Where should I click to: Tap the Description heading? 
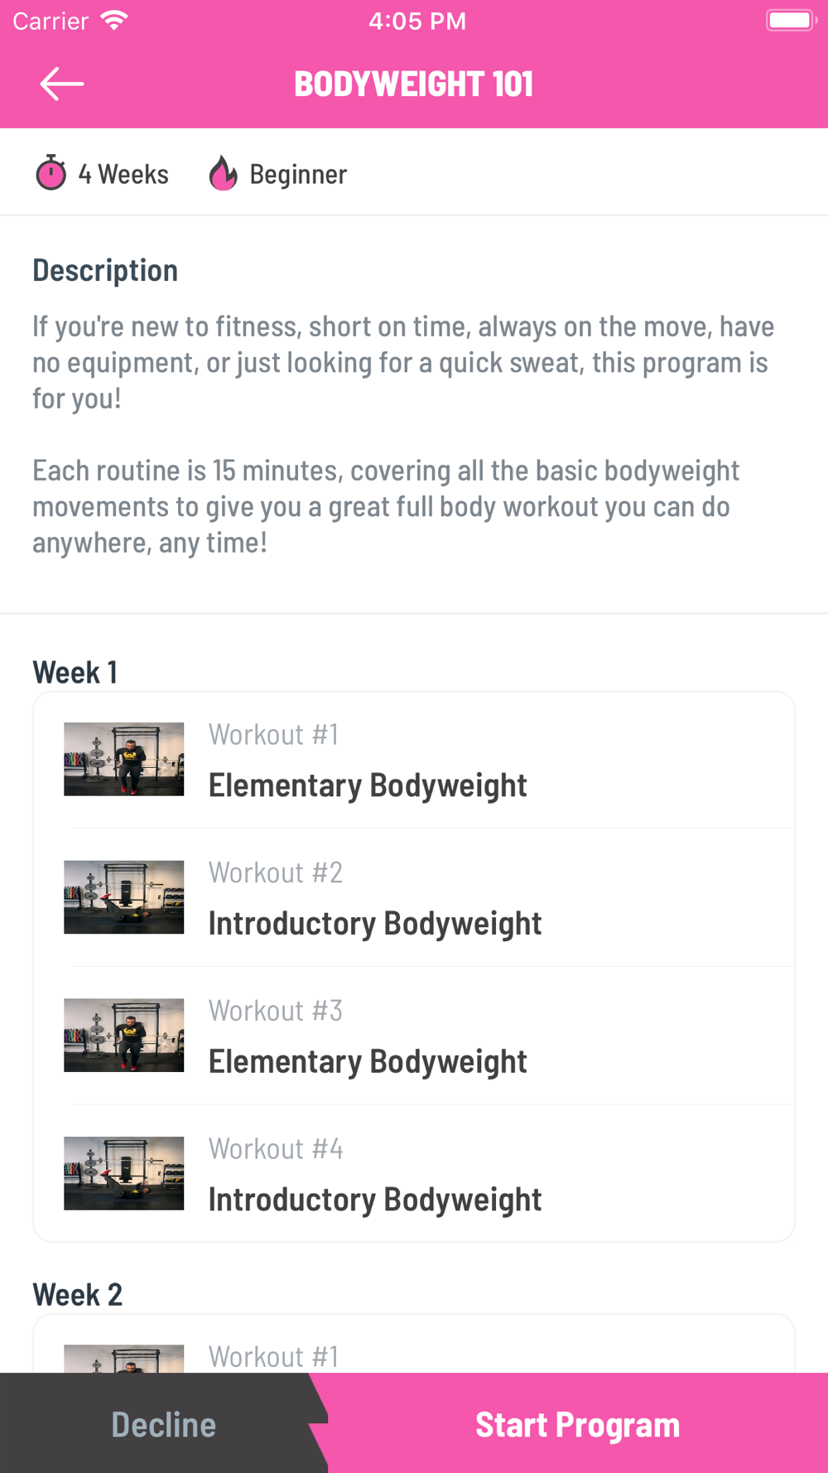click(105, 270)
